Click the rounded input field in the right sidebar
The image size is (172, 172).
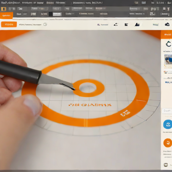[x=167, y=111]
